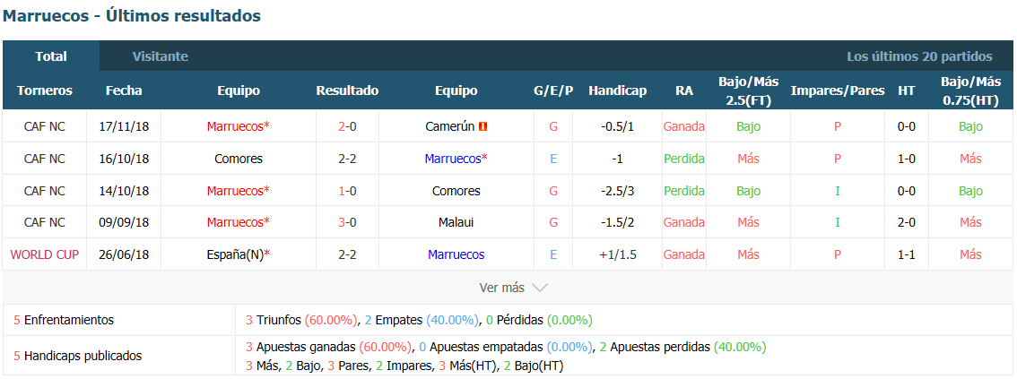
Task: Click the Handicap column header
Action: coord(617,90)
